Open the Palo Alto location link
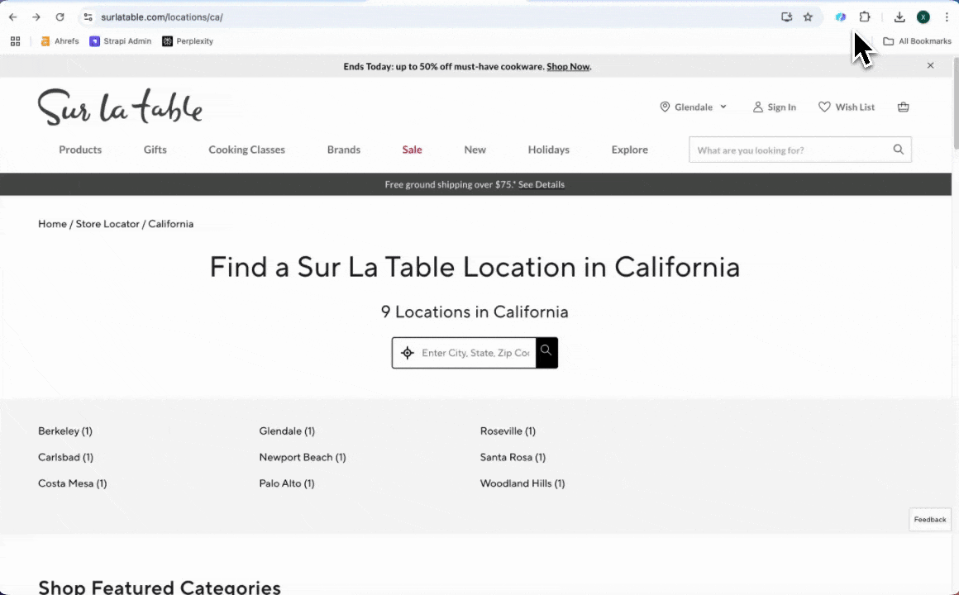 286,483
